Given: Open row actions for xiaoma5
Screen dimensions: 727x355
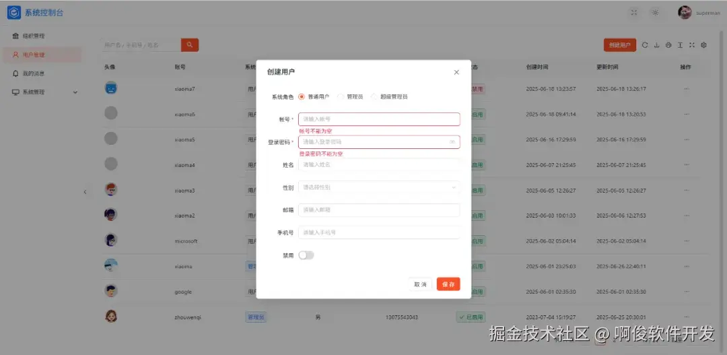Looking at the screenshot, I should 687,139.
